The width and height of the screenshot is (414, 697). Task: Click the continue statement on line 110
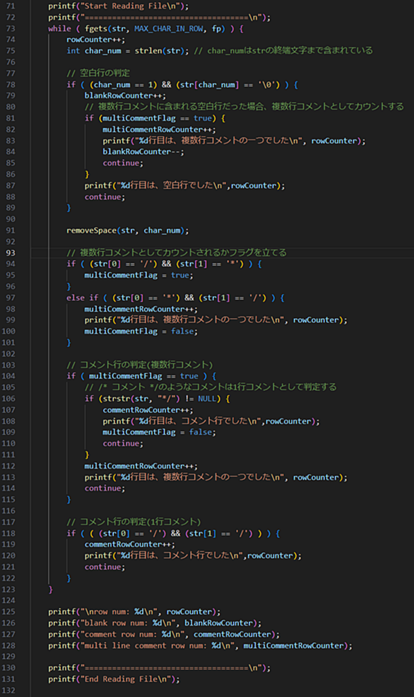123,443
